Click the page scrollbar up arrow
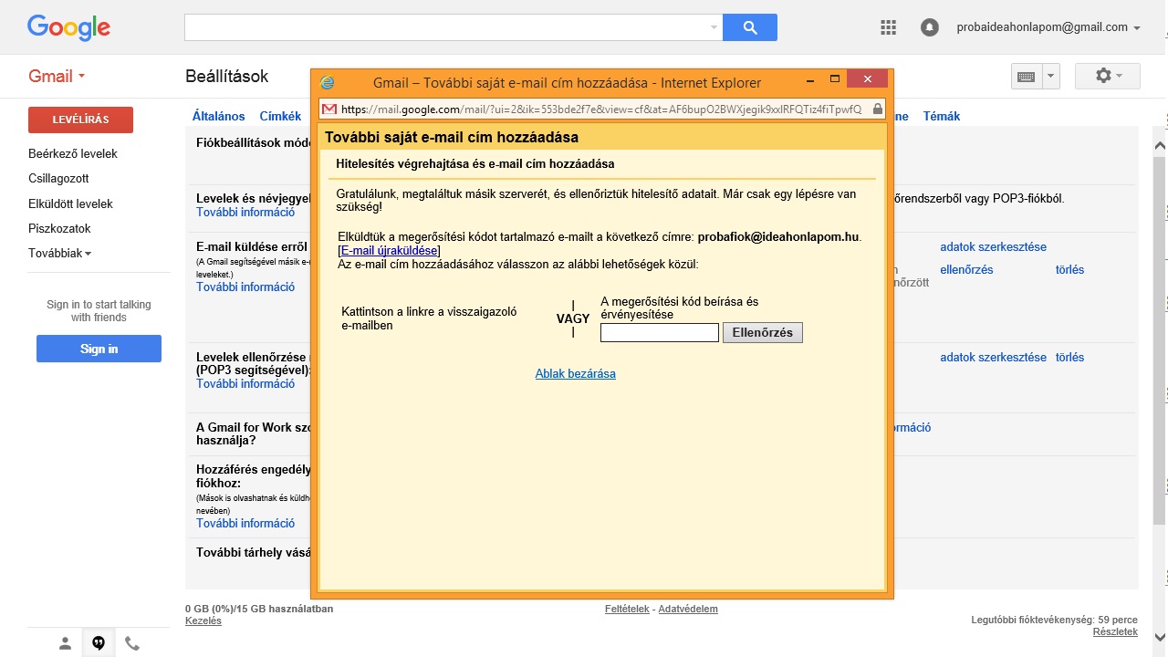This screenshot has height=657, width=1168. pos(1160,146)
